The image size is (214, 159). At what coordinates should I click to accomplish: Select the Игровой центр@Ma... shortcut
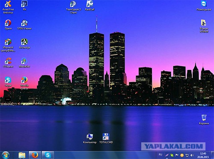pyautogui.click(x=8, y=45)
